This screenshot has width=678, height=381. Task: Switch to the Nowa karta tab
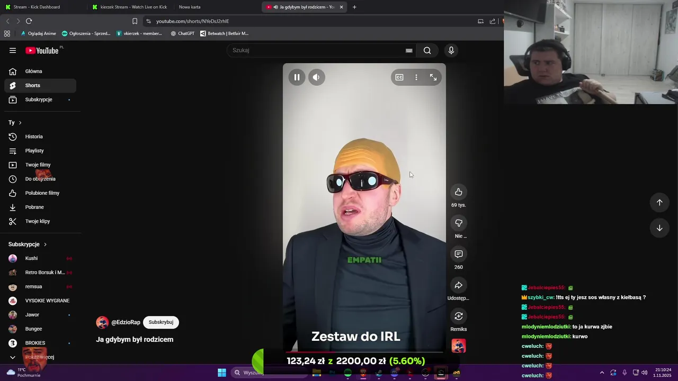point(190,7)
